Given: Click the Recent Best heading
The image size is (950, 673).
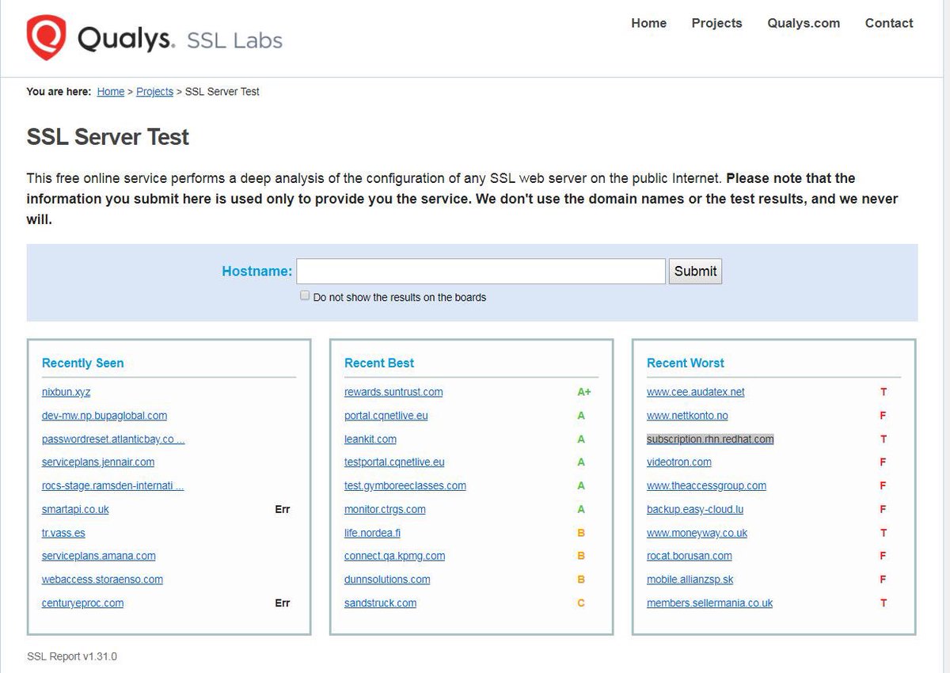Looking at the screenshot, I should coord(379,363).
